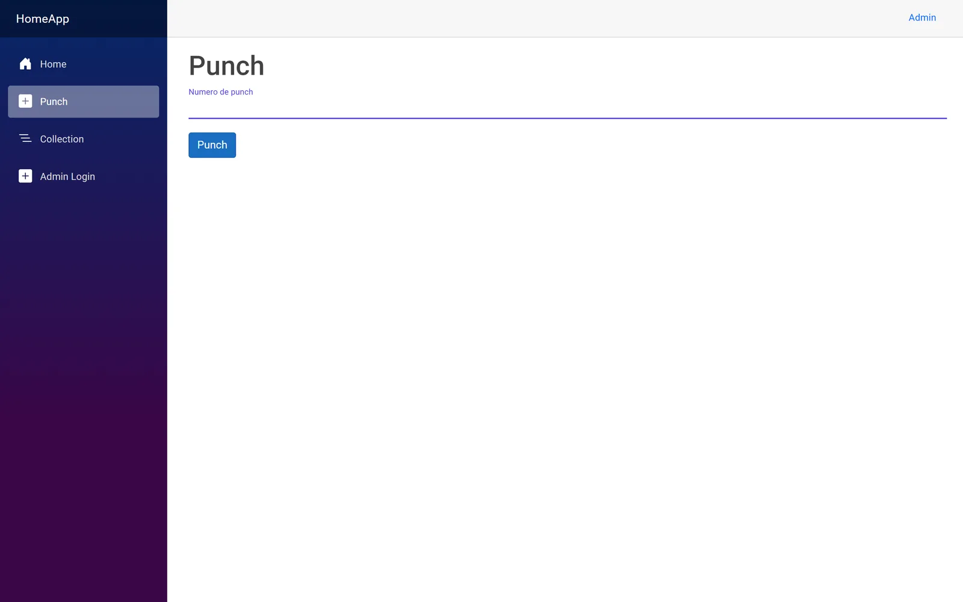
Task: Click the Collection list icon
Action: click(x=25, y=138)
